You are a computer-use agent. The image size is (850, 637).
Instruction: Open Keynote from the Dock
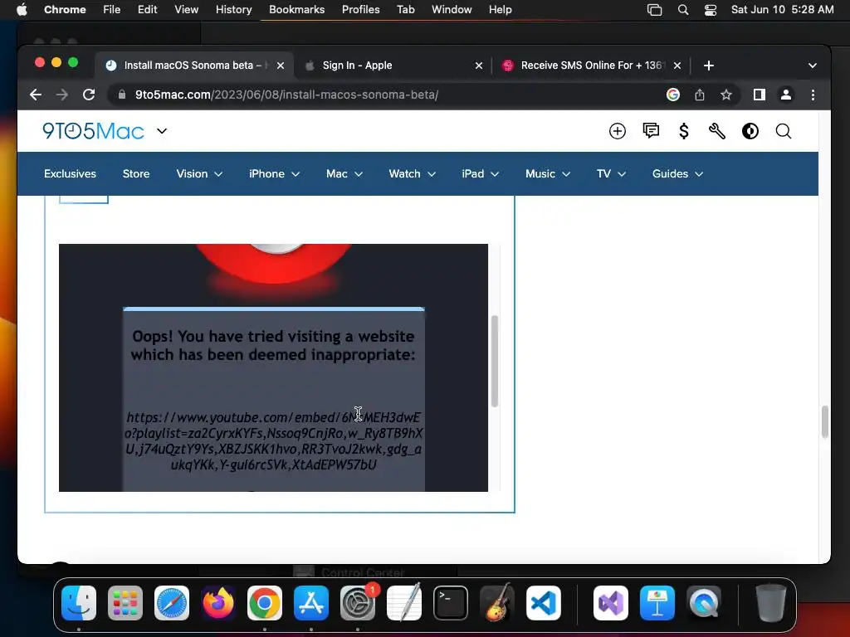pyautogui.click(x=657, y=602)
